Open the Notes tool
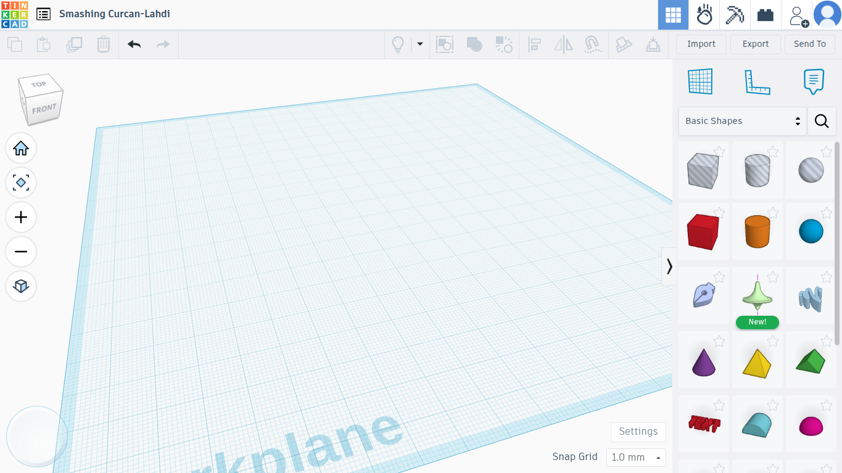The image size is (842, 473). 814,81
